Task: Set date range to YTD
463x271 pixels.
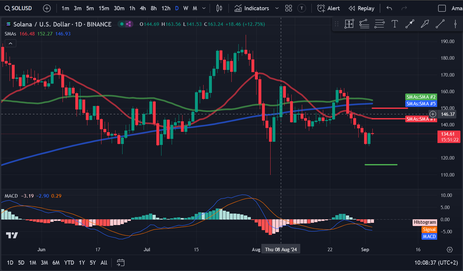Action: coord(69,263)
